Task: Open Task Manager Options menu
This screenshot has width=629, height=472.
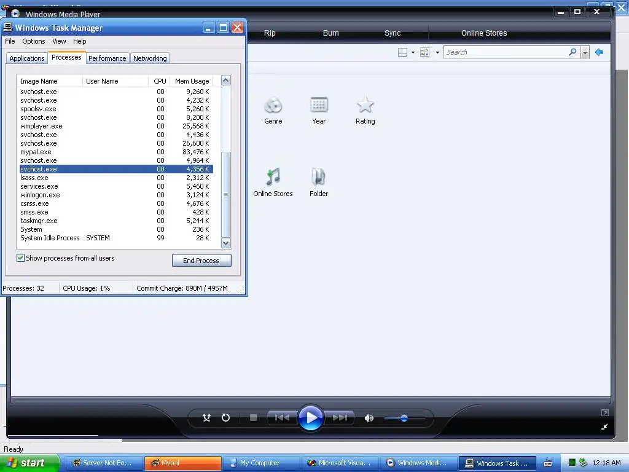Action: pyautogui.click(x=34, y=41)
